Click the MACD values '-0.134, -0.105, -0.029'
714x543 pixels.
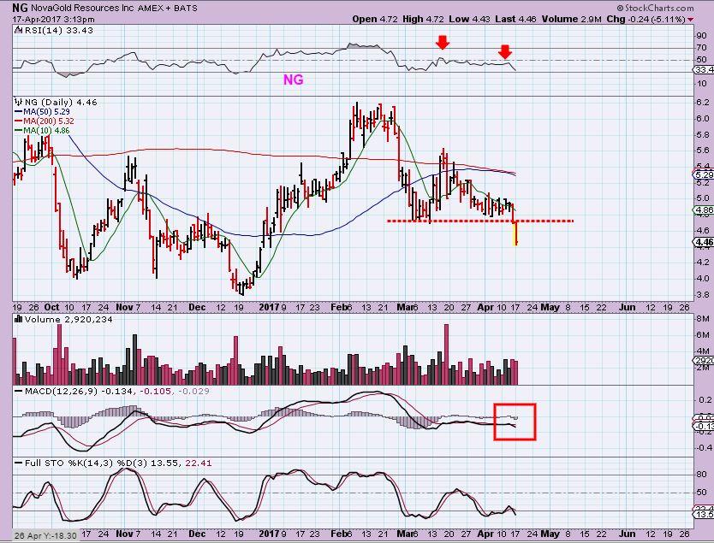[155, 391]
